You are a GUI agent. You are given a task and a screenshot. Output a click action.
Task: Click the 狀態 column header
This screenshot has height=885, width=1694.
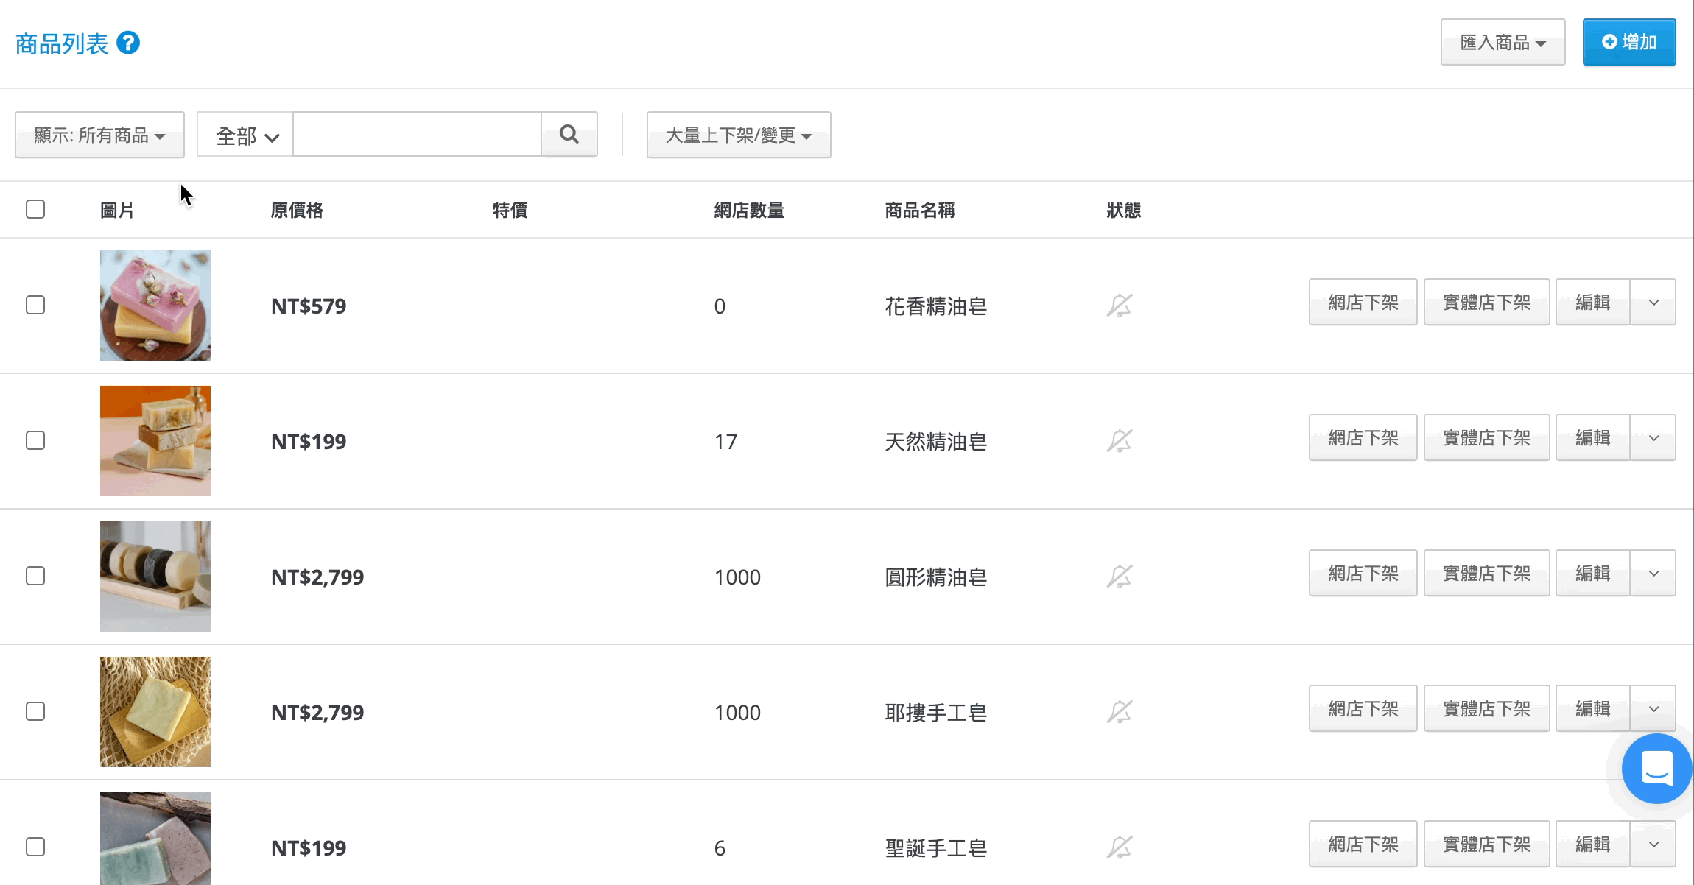click(x=1123, y=210)
